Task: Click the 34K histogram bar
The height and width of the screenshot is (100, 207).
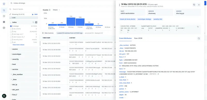Action: click(x=89, y=24)
